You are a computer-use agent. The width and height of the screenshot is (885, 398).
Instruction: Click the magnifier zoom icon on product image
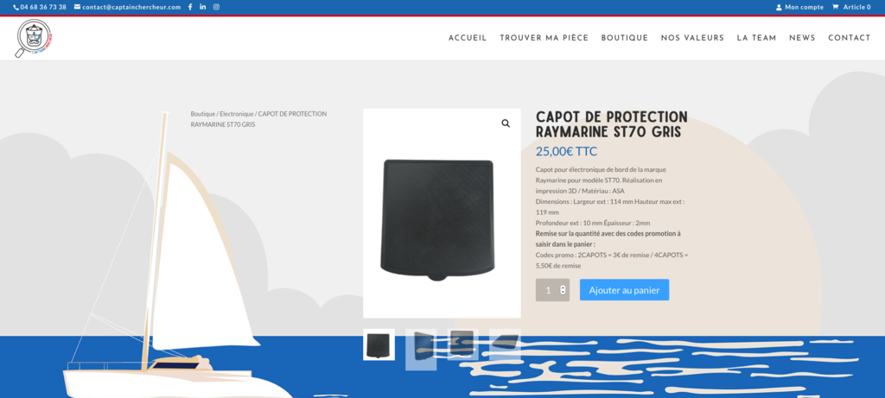506,123
